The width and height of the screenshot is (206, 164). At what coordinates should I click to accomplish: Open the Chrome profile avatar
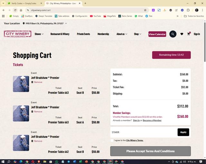point(197,10)
